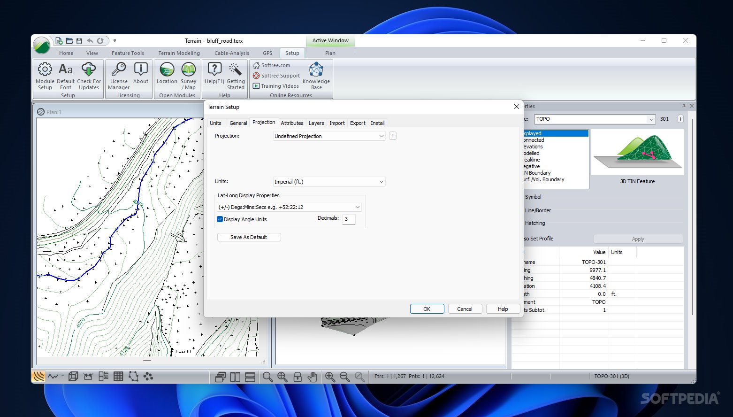The height and width of the screenshot is (417, 733).
Task: Pin the properties panel with pushpin
Action: pos(684,106)
